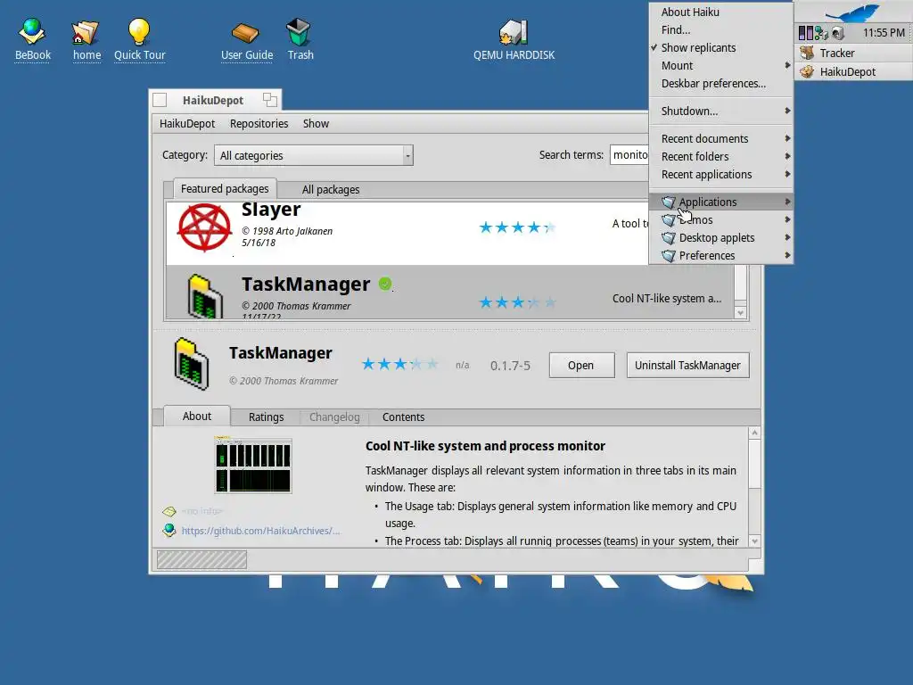Open the Category dropdown All categories

[313, 155]
